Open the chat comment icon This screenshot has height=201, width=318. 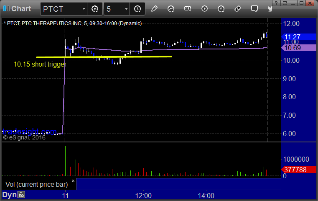click(x=254, y=9)
